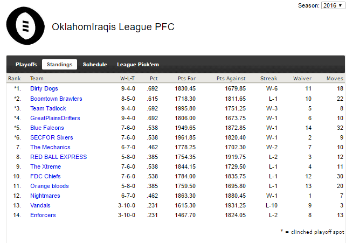
Task: Go to League Pick'em tab
Action: click(138, 64)
